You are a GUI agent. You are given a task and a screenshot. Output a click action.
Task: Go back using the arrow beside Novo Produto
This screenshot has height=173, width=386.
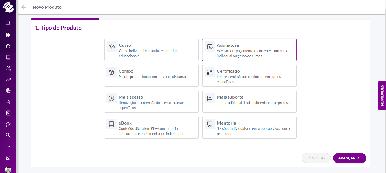click(24, 7)
